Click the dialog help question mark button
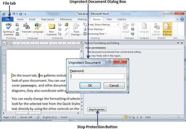The image size is (186, 129). (x=110, y=61)
